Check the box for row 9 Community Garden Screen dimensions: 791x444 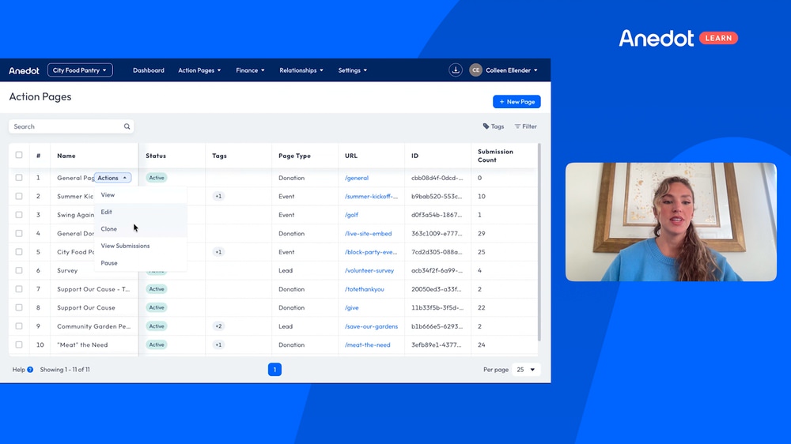click(x=19, y=326)
